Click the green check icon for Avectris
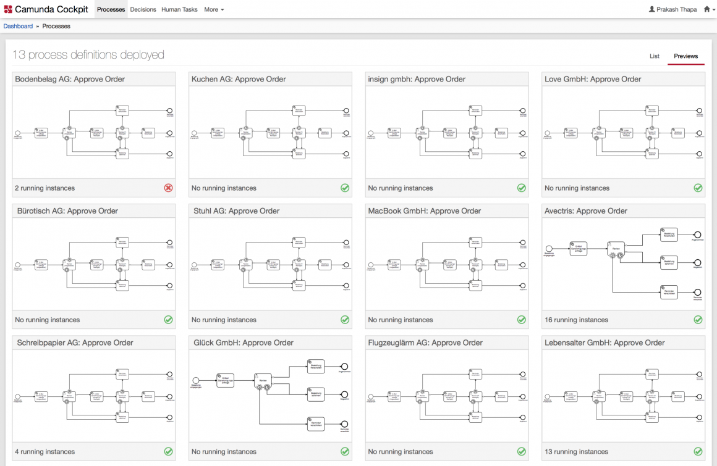Screen dimensions: 717x466 tap(698, 320)
